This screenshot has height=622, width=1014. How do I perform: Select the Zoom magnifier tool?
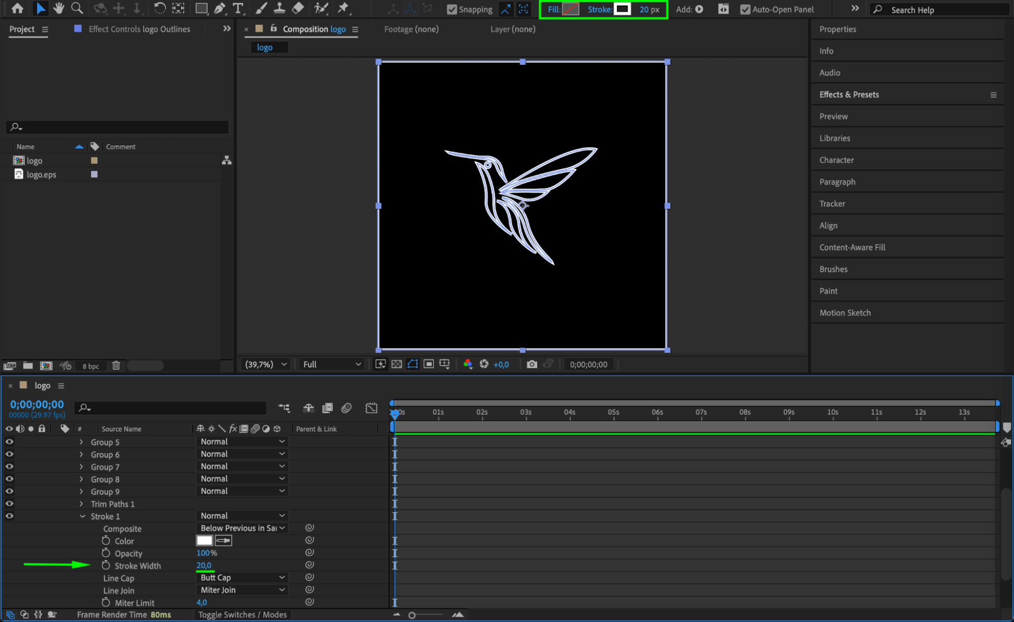click(77, 9)
